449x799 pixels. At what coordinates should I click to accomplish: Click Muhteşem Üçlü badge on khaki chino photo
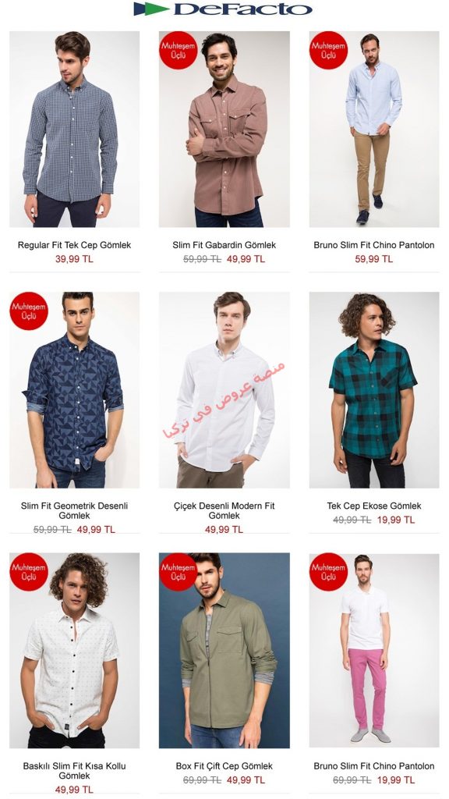(x=328, y=50)
